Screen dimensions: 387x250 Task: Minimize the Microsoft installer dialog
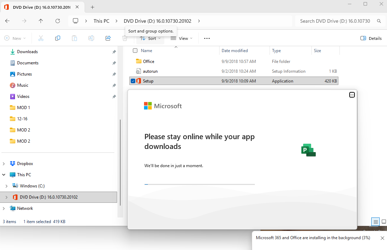[x=352, y=95]
